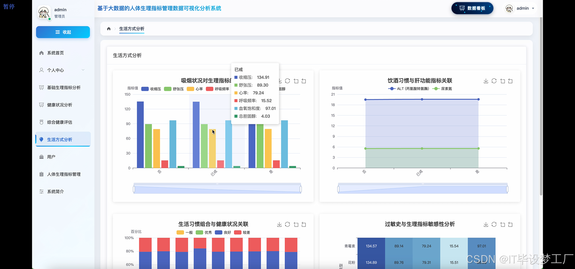This screenshot has height=269, width=575.
Task: Click heatmap cell 89.76
Action: click(399, 262)
